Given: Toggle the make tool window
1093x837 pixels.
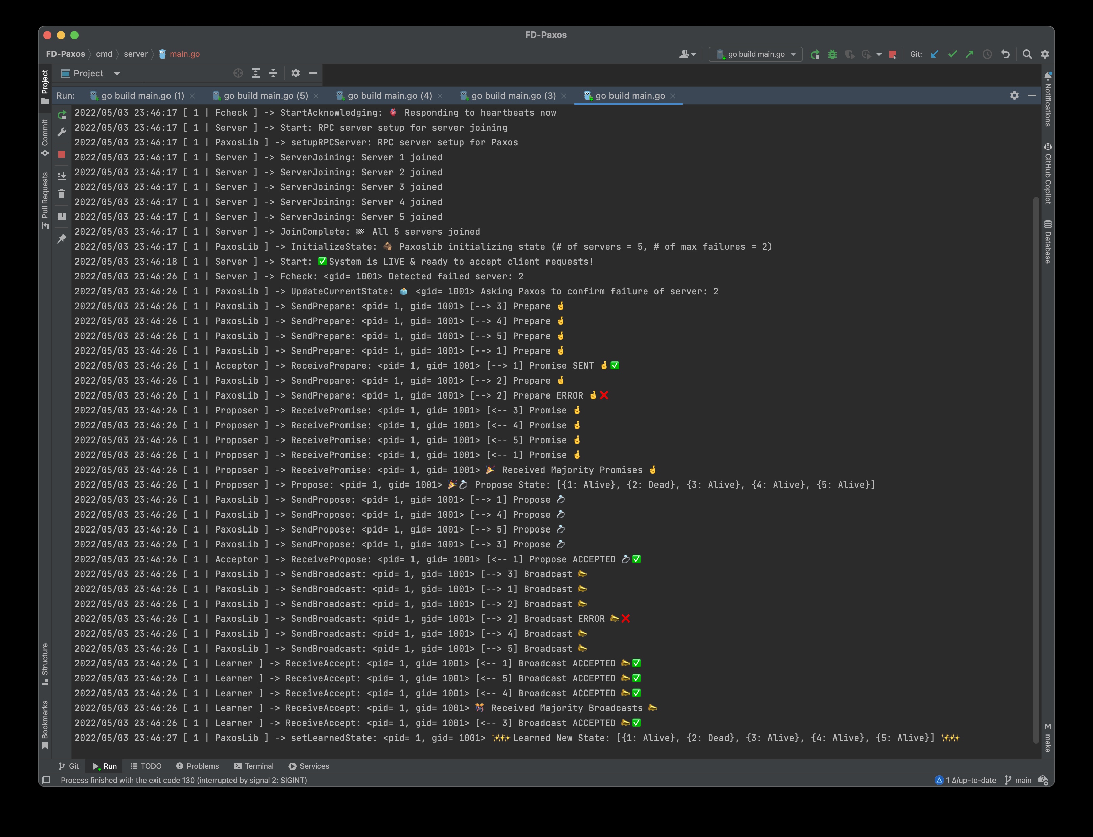Looking at the screenshot, I should click(1048, 738).
